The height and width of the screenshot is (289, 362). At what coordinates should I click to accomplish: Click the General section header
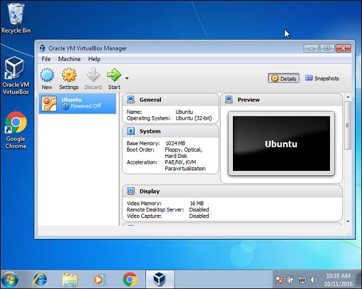150,100
